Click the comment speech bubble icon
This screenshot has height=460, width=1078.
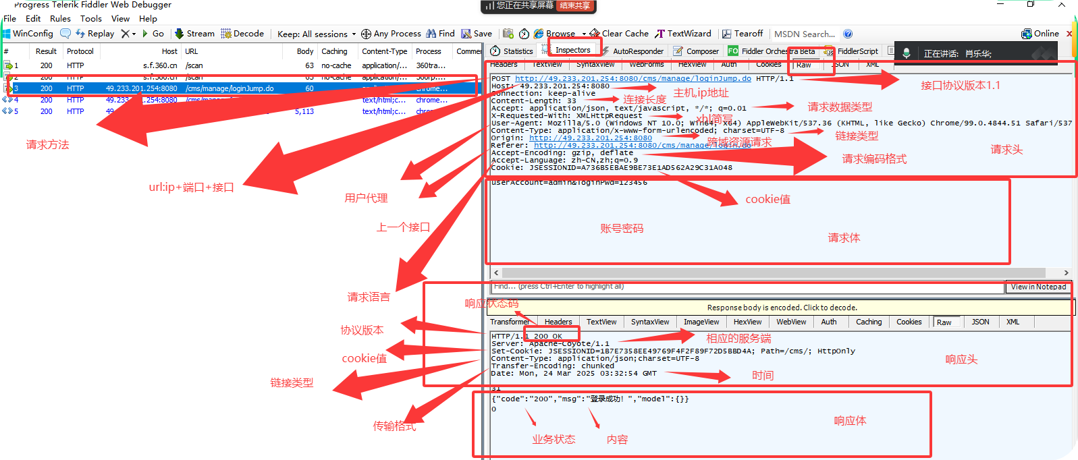coord(65,34)
